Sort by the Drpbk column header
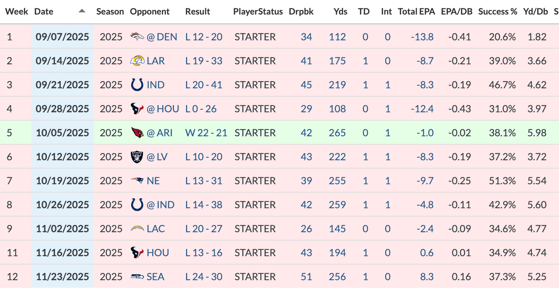 click(301, 12)
